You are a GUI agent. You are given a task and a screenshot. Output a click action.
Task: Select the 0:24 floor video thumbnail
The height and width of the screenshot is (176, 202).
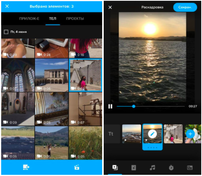52,48
